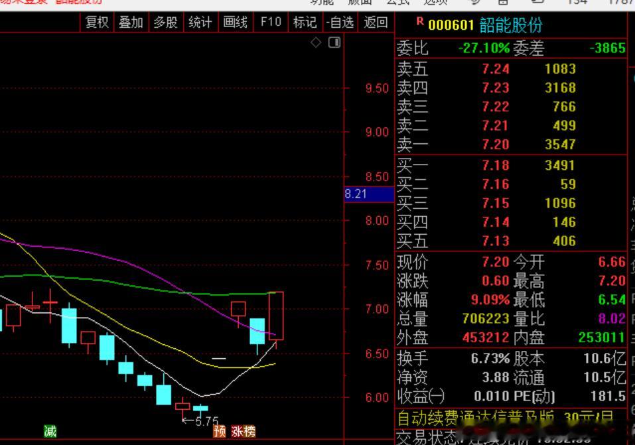The image size is (635, 445).
Task: Click the stock name 韶能股份 in the quote header
Action: (511, 25)
